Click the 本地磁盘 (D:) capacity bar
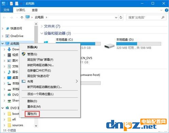 (x=139, y=44)
